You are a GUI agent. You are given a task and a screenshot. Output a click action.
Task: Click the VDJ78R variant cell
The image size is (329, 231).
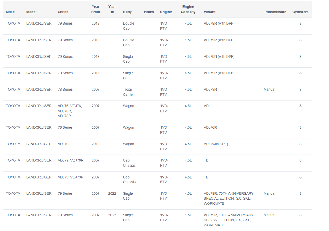[210, 90]
